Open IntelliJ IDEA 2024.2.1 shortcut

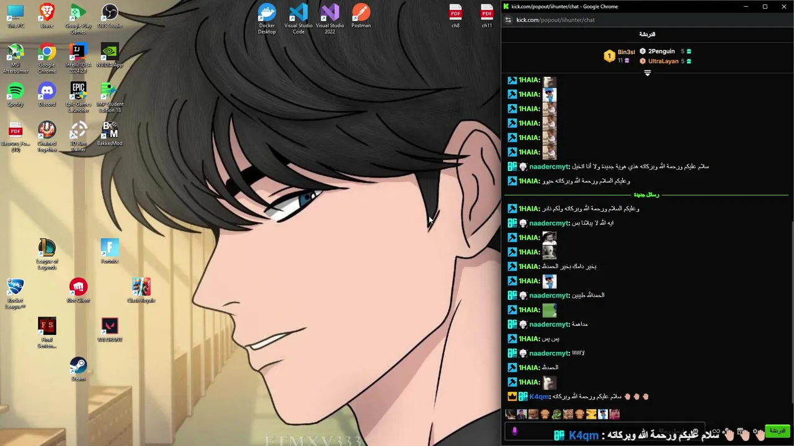click(x=78, y=59)
